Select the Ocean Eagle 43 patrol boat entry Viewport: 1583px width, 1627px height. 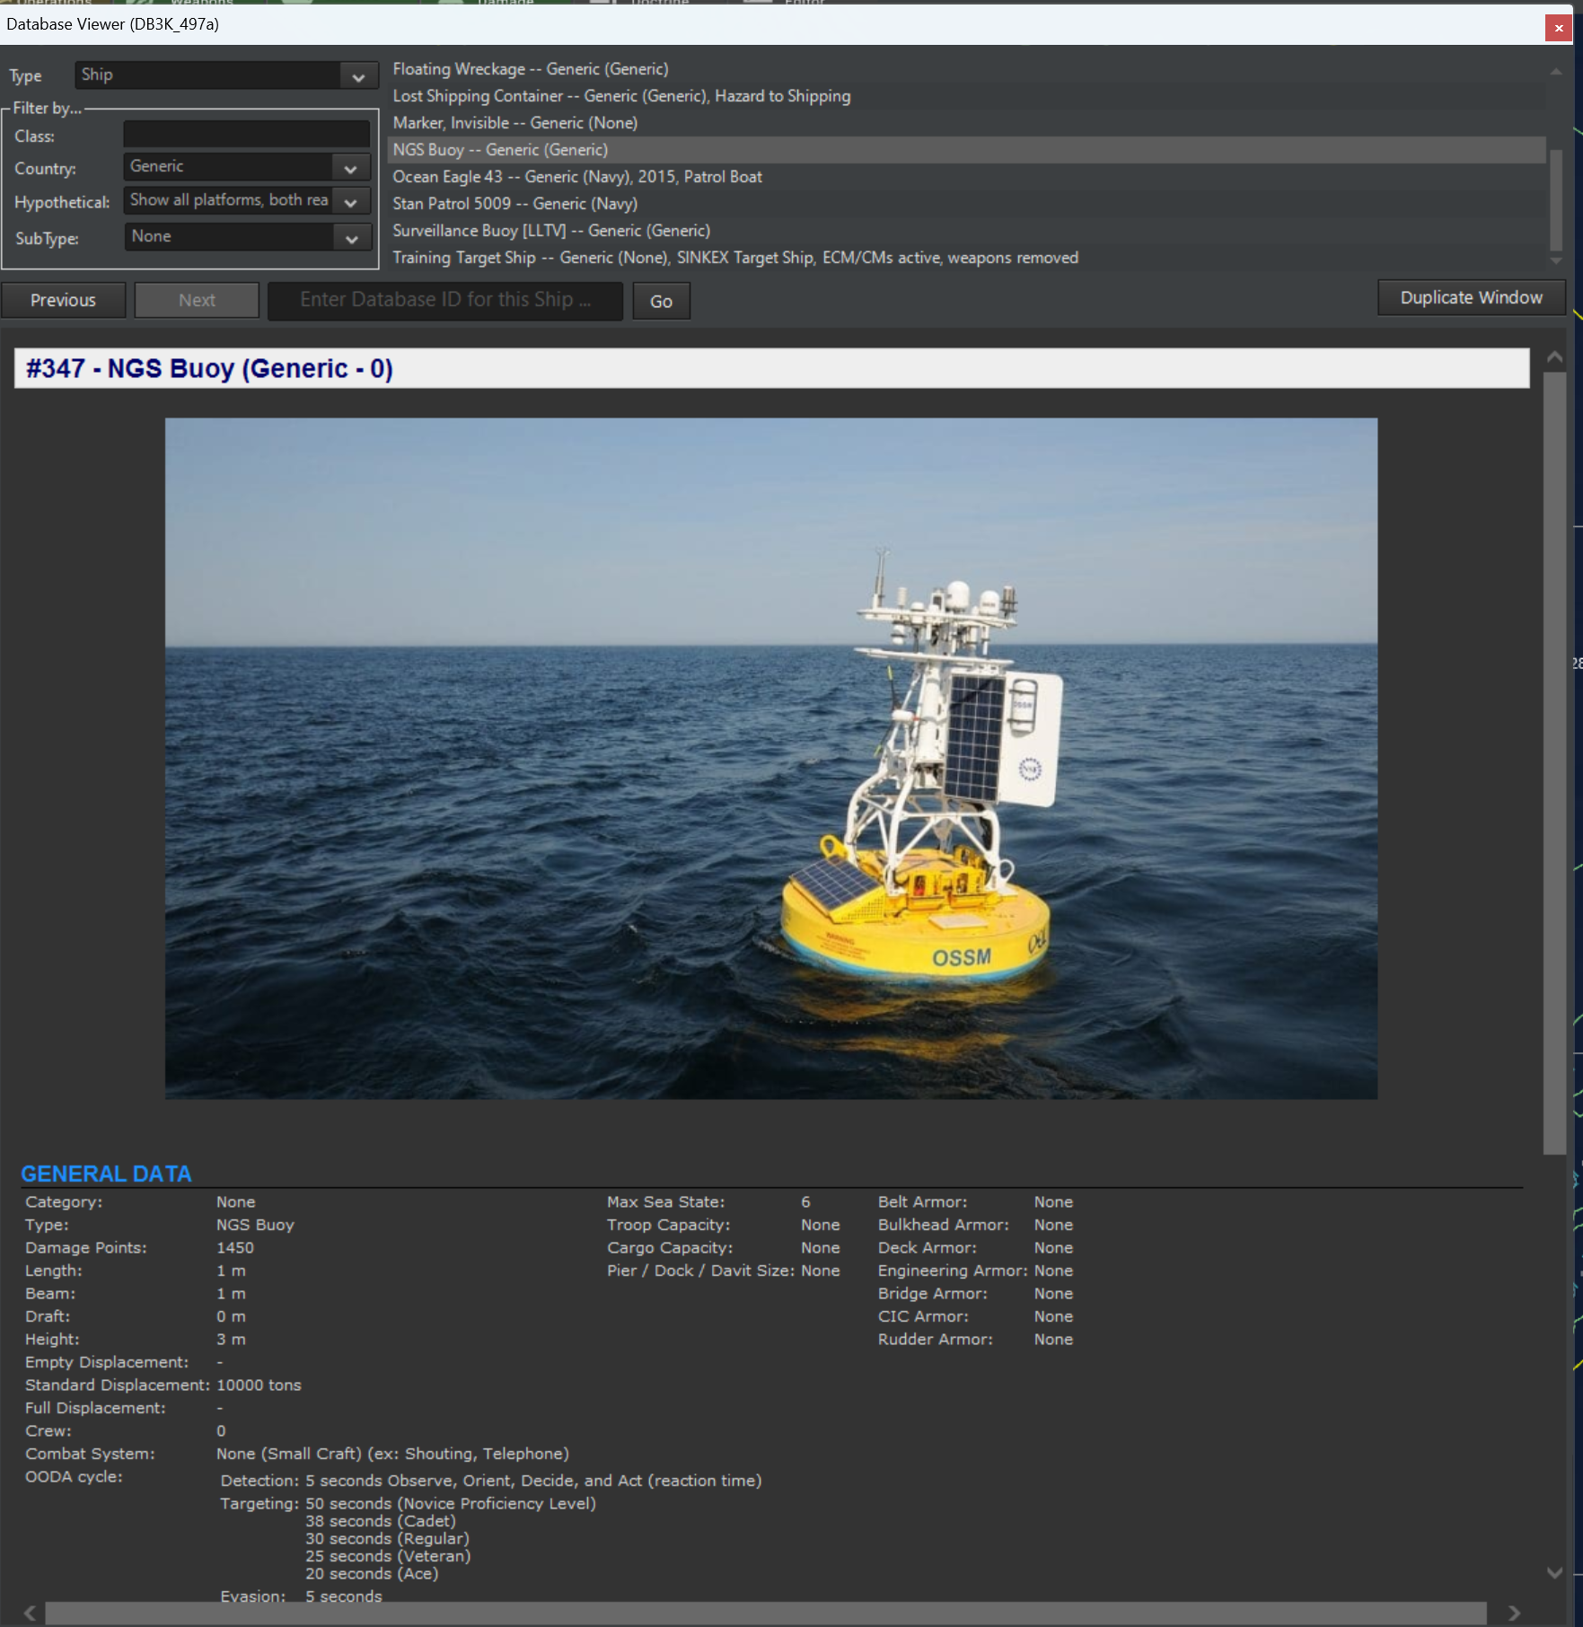pyautogui.click(x=577, y=177)
